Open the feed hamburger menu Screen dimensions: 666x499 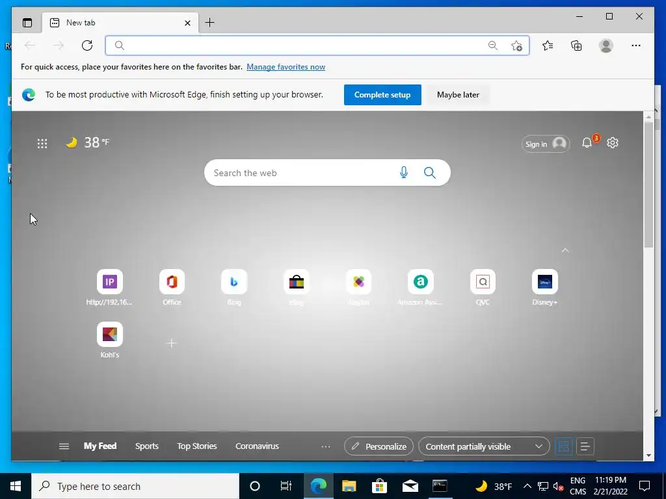[64, 446]
